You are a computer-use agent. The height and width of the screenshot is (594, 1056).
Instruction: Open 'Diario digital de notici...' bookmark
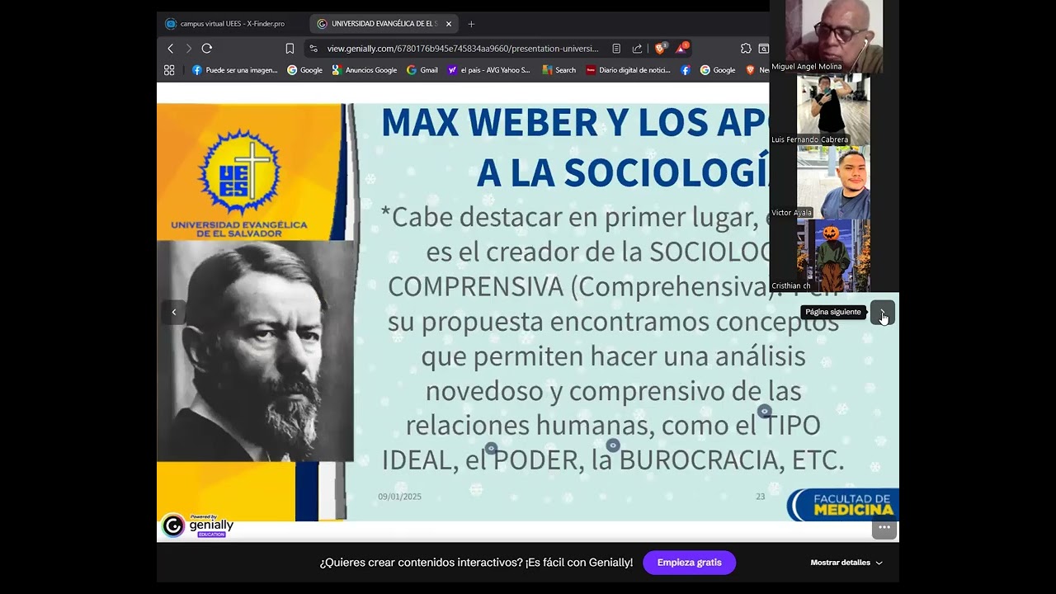(628, 70)
